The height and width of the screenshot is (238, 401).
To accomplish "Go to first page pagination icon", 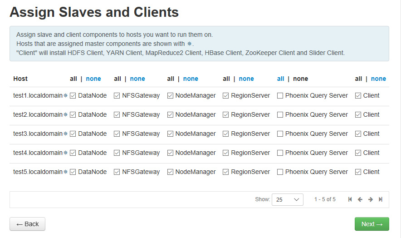I will point(350,199).
